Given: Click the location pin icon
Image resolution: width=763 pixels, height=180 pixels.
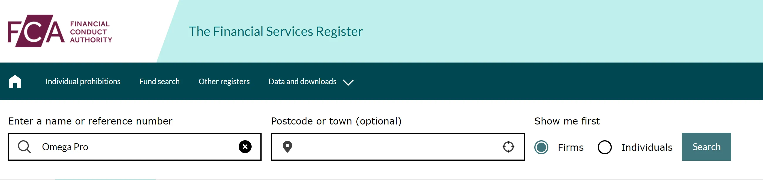Looking at the screenshot, I should pyautogui.click(x=287, y=147).
